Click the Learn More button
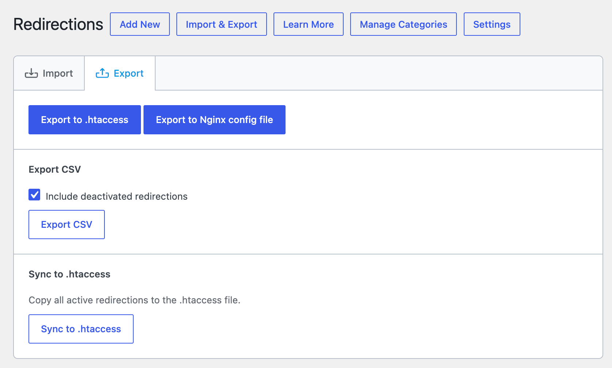 tap(309, 24)
